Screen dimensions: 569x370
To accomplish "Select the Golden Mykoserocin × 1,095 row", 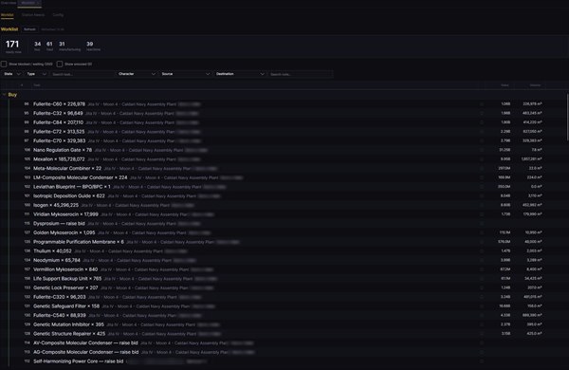I will [x=283, y=232].
